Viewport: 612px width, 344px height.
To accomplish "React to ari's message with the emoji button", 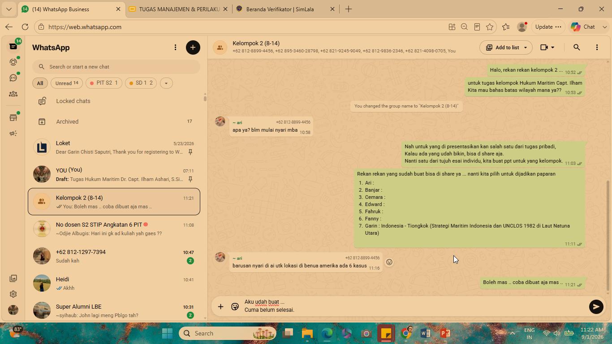I will (x=389, y=262).
